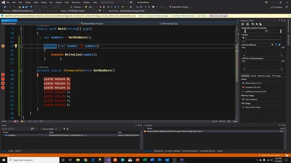Click the Save All icon in the toolbar
291x163 pixels.
(26, 7)
